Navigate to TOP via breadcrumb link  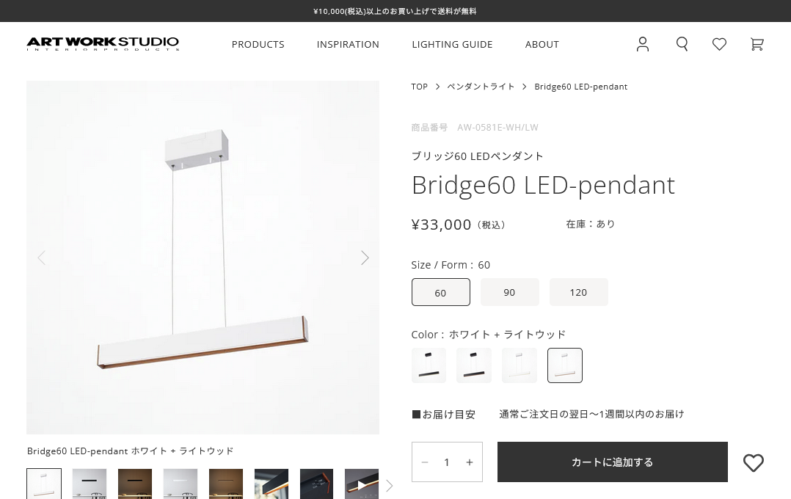tap(420, 87)
